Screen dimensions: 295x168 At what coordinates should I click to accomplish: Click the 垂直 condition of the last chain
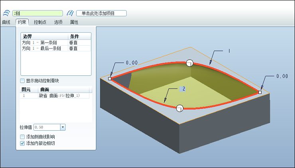73,48
